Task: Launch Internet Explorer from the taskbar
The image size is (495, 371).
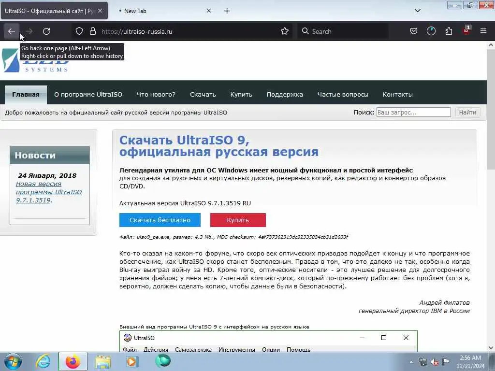Action: (43, 361)
